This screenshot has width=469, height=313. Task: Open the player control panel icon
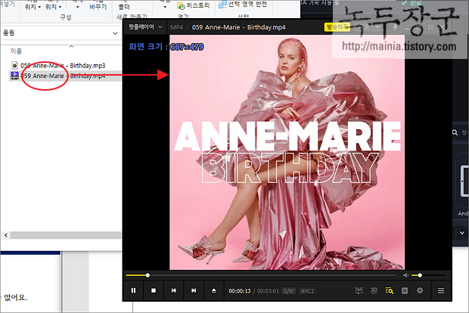tap(405, 290)
